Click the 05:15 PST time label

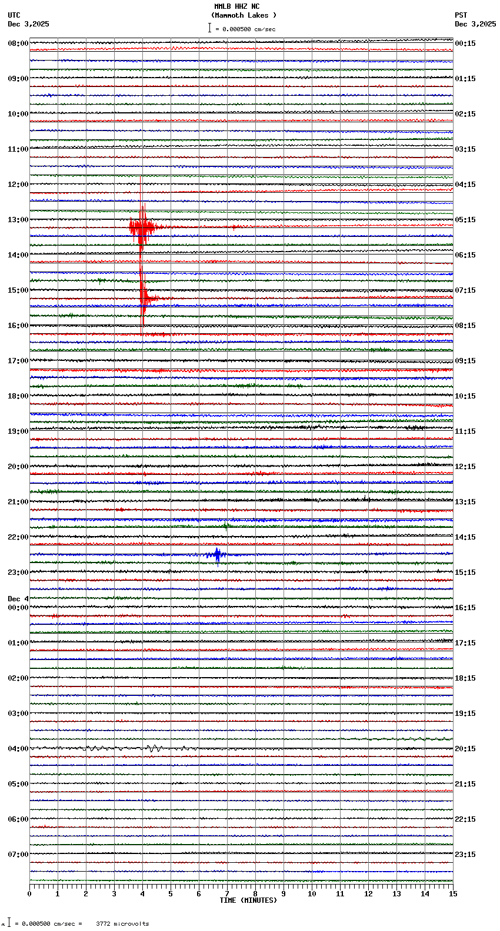tap(465, 220)
